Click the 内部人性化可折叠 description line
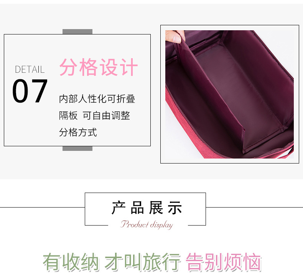Screen dimensions: 303x278 [97, 99]
